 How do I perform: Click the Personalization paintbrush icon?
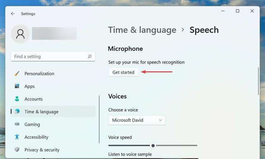click(17, 74)
